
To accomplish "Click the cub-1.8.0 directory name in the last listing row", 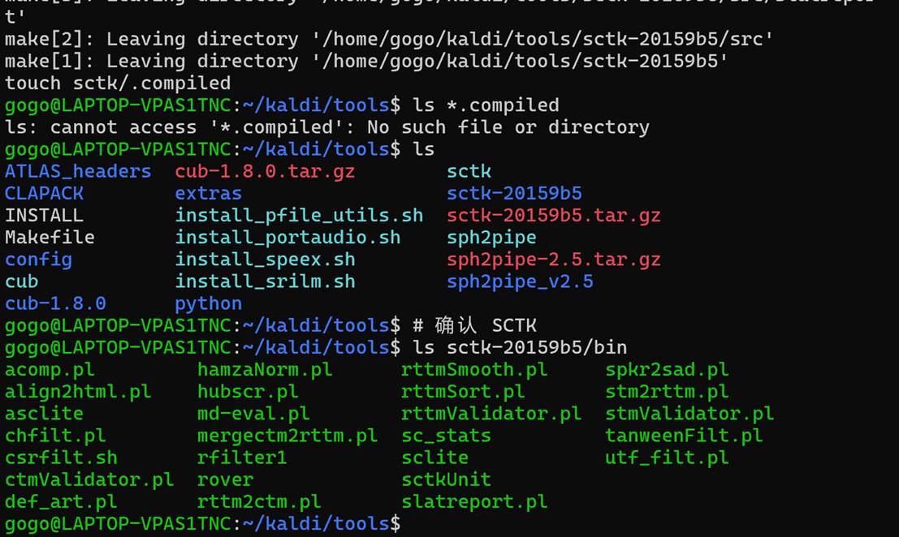I will [55, 303].
